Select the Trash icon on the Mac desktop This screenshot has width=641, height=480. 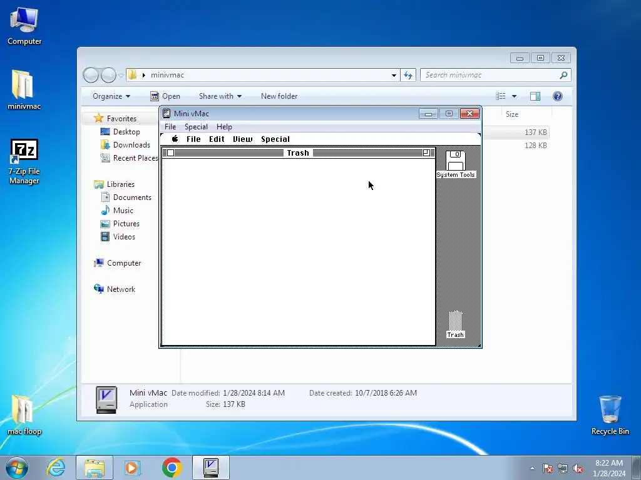coord(456,325)
